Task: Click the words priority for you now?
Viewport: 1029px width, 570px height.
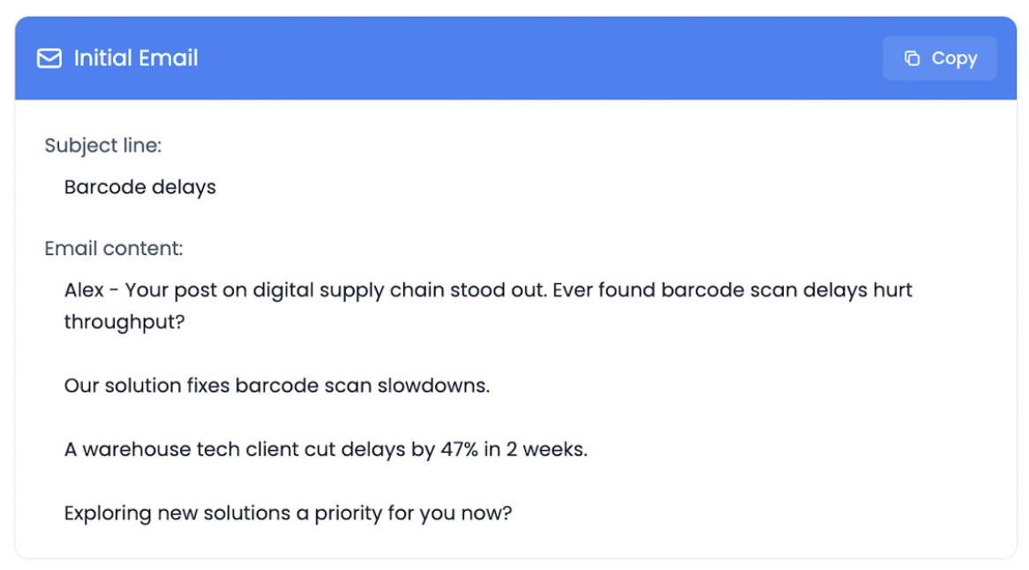Action: point(413,513)
